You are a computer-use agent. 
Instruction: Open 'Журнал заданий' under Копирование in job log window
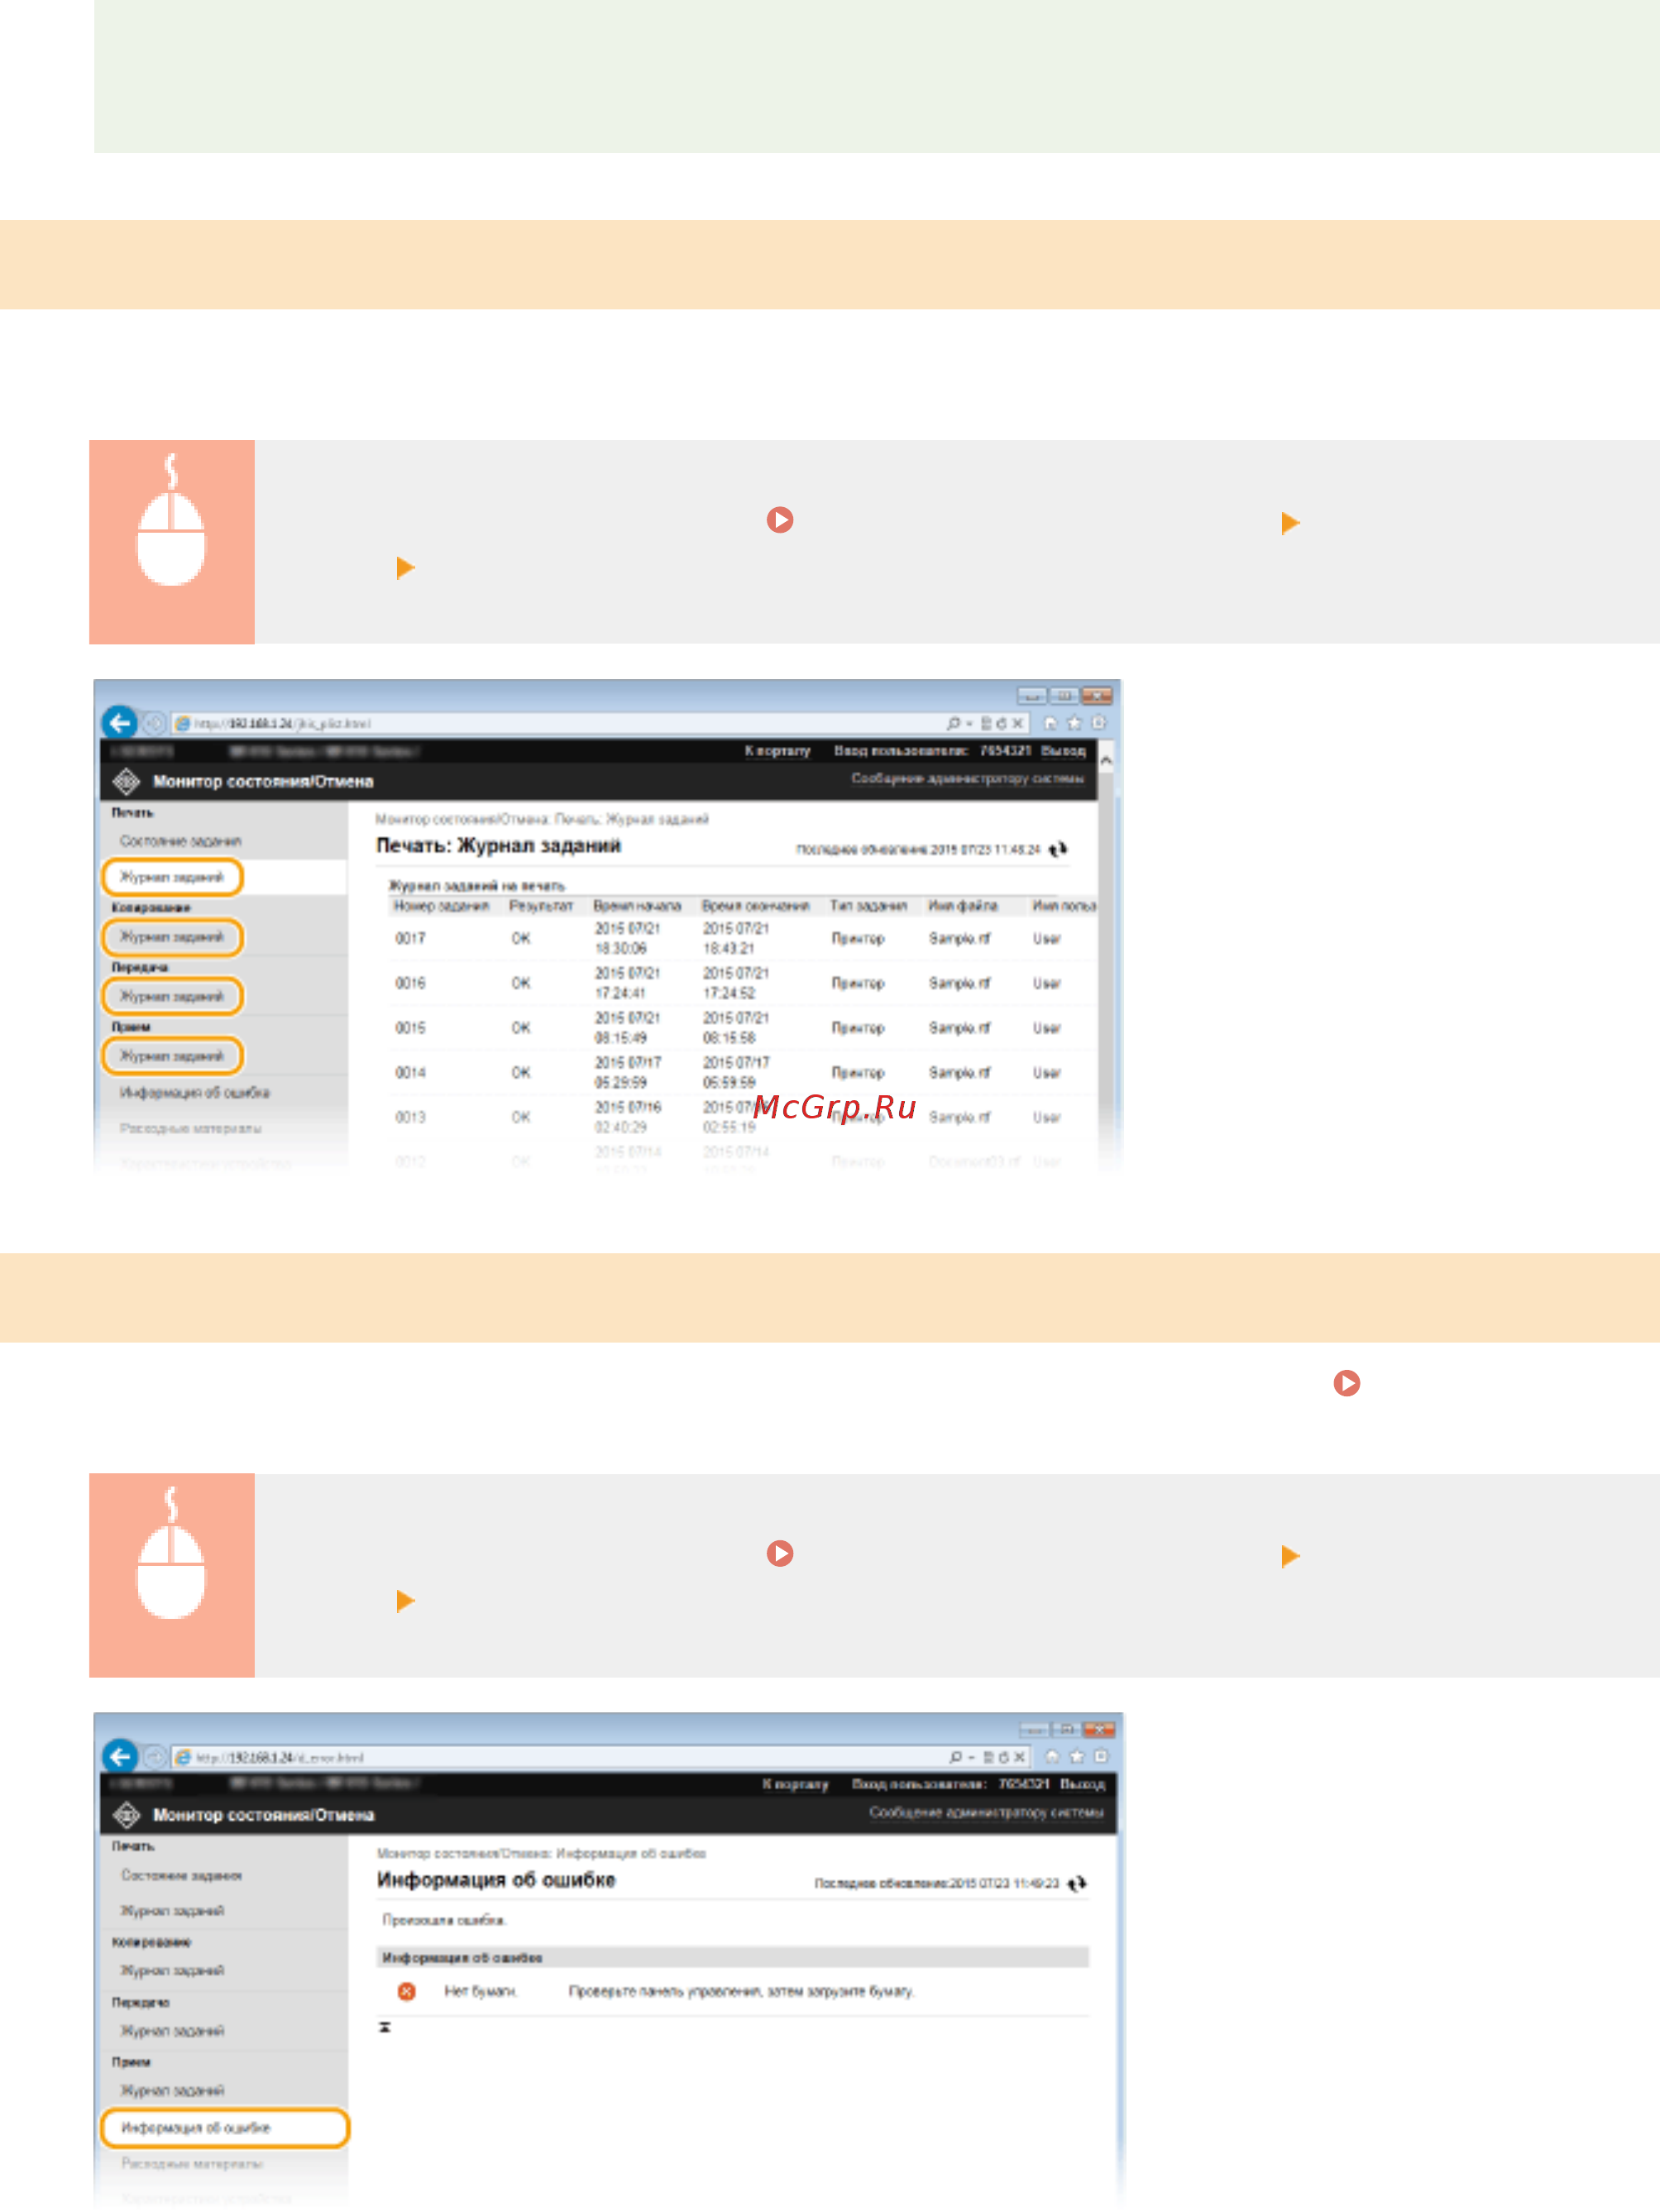(x=172, y=937)
